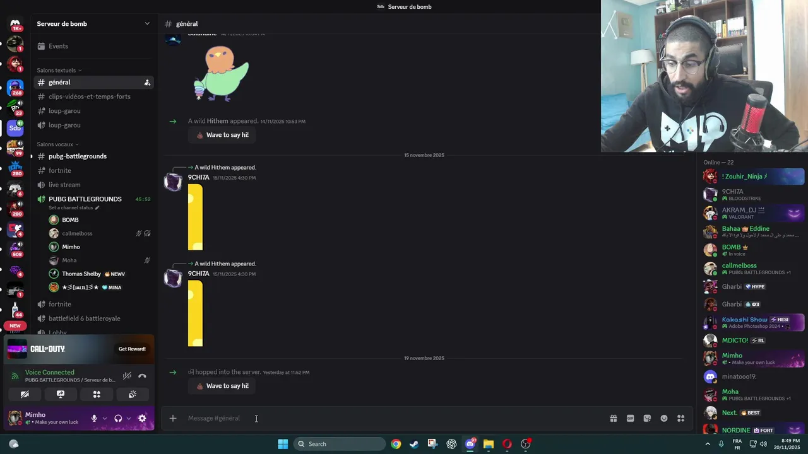
Task: Open apps launcher in message bar
Action: coord(680,418)
